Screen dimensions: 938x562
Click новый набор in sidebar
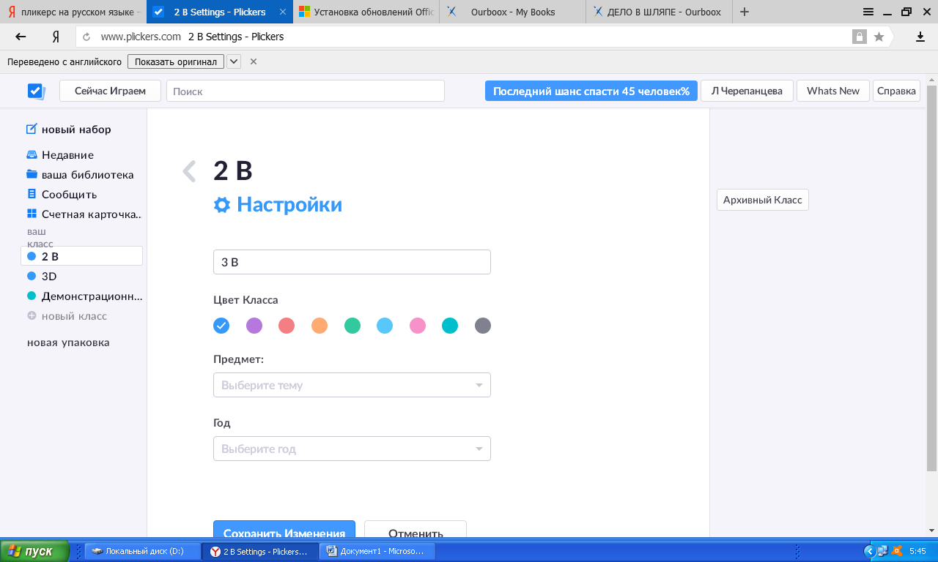(69, 130)
